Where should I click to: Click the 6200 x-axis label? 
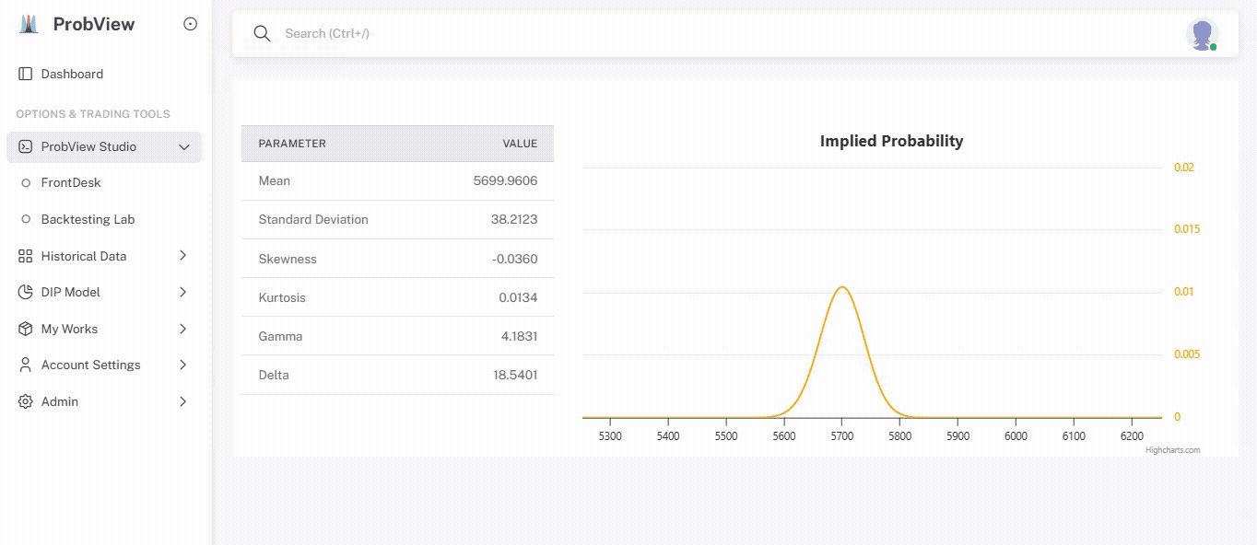[x=1132, y=435]
